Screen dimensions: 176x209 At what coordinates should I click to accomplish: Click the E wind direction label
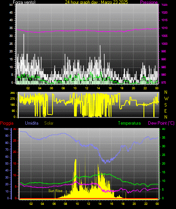coord(165,111)
